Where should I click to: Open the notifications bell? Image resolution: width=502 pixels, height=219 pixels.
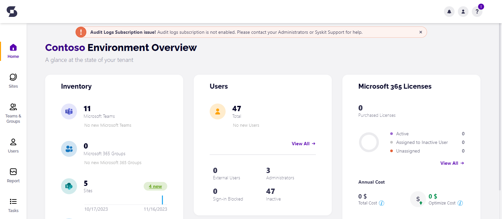[449, 11]
